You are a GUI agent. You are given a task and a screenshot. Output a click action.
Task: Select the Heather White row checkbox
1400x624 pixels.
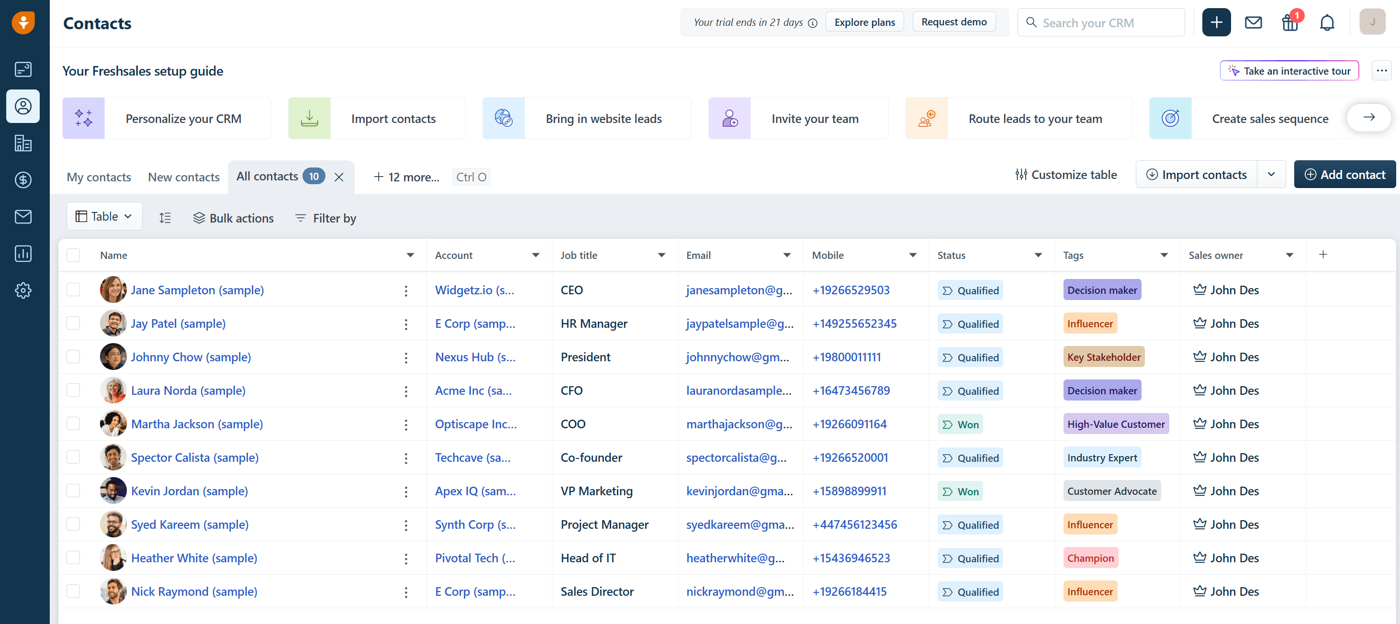point(73,557)
